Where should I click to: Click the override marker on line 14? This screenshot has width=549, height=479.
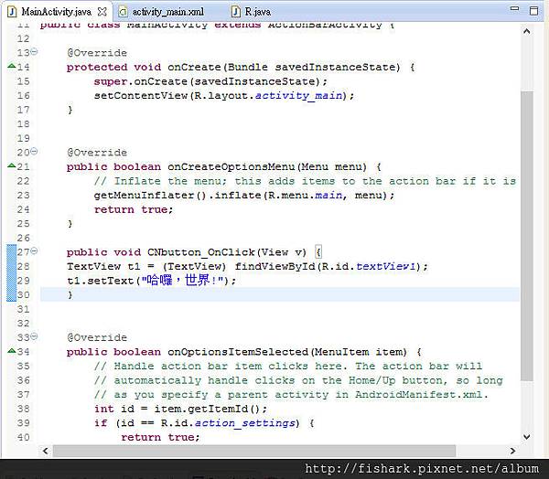(12, 66)
